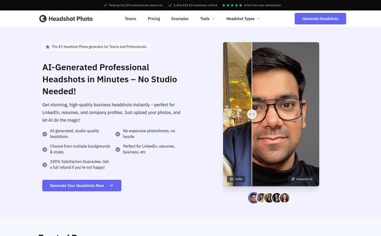This screenshot has height=236, width=381.
Task: Click the Headshot AI sparkle icon
Action: [x=293, y=179]
